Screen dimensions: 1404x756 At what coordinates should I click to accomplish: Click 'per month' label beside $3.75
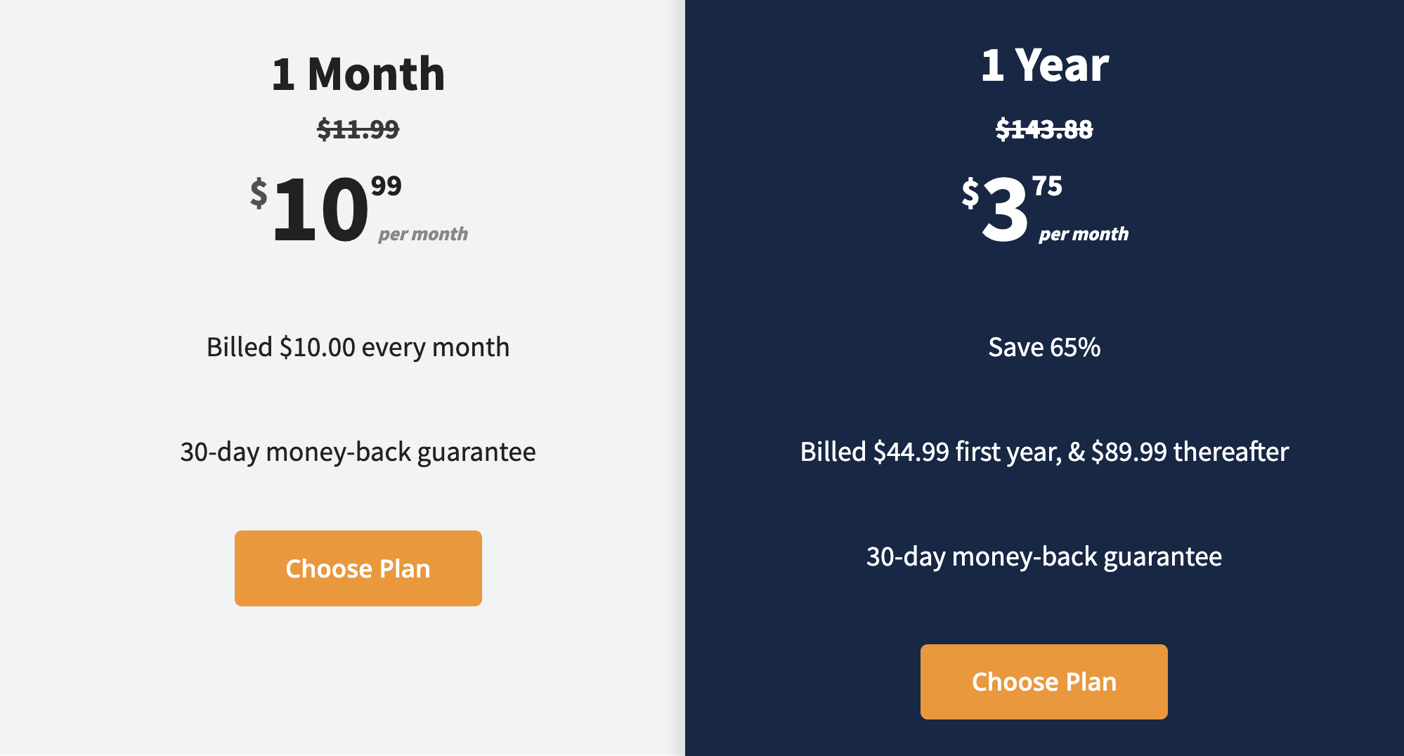click(1084, 234)
